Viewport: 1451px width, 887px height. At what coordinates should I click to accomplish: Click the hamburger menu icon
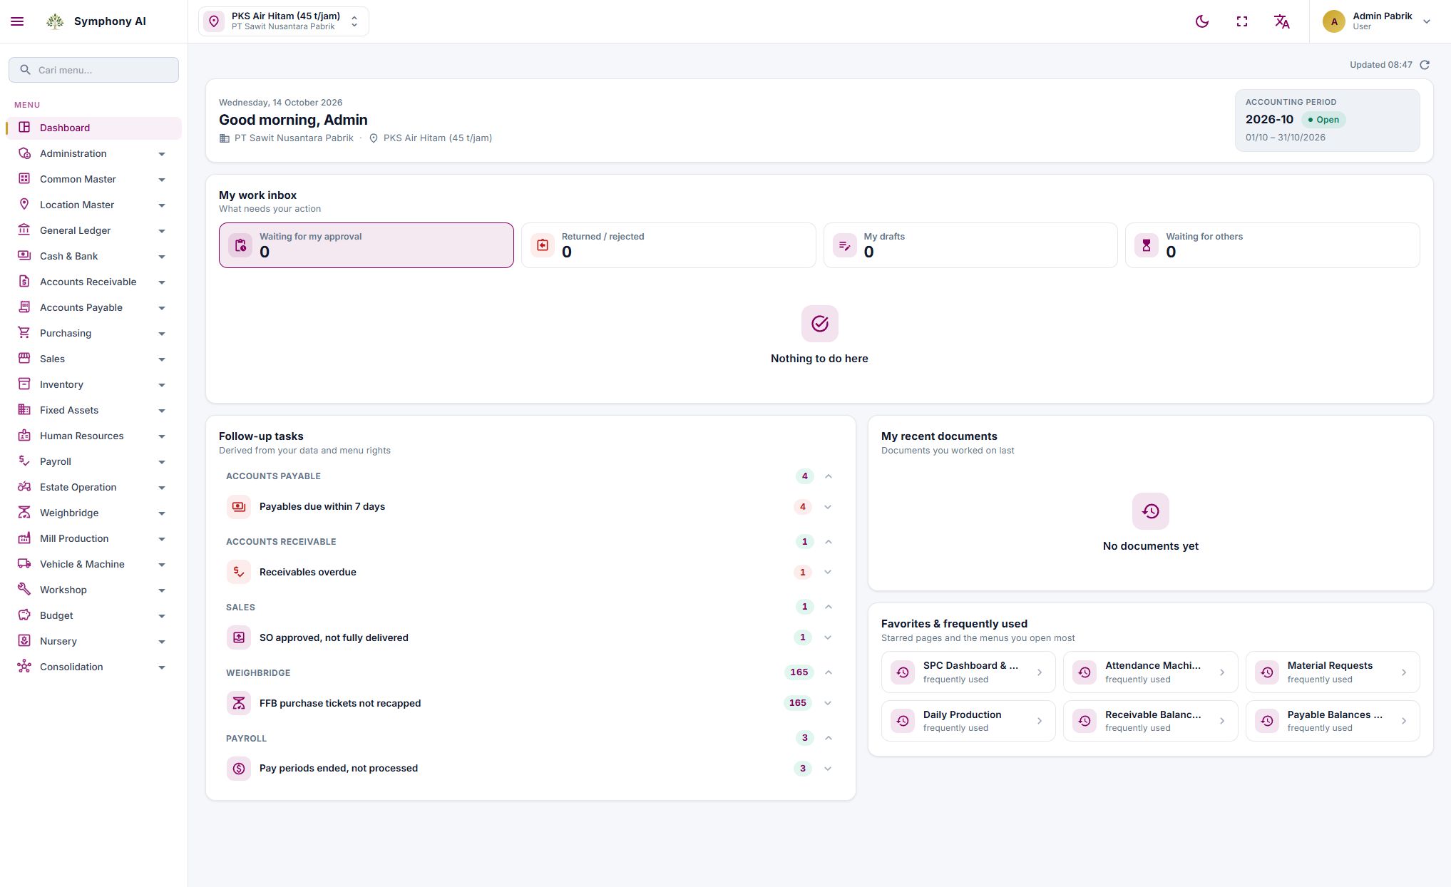17,21
